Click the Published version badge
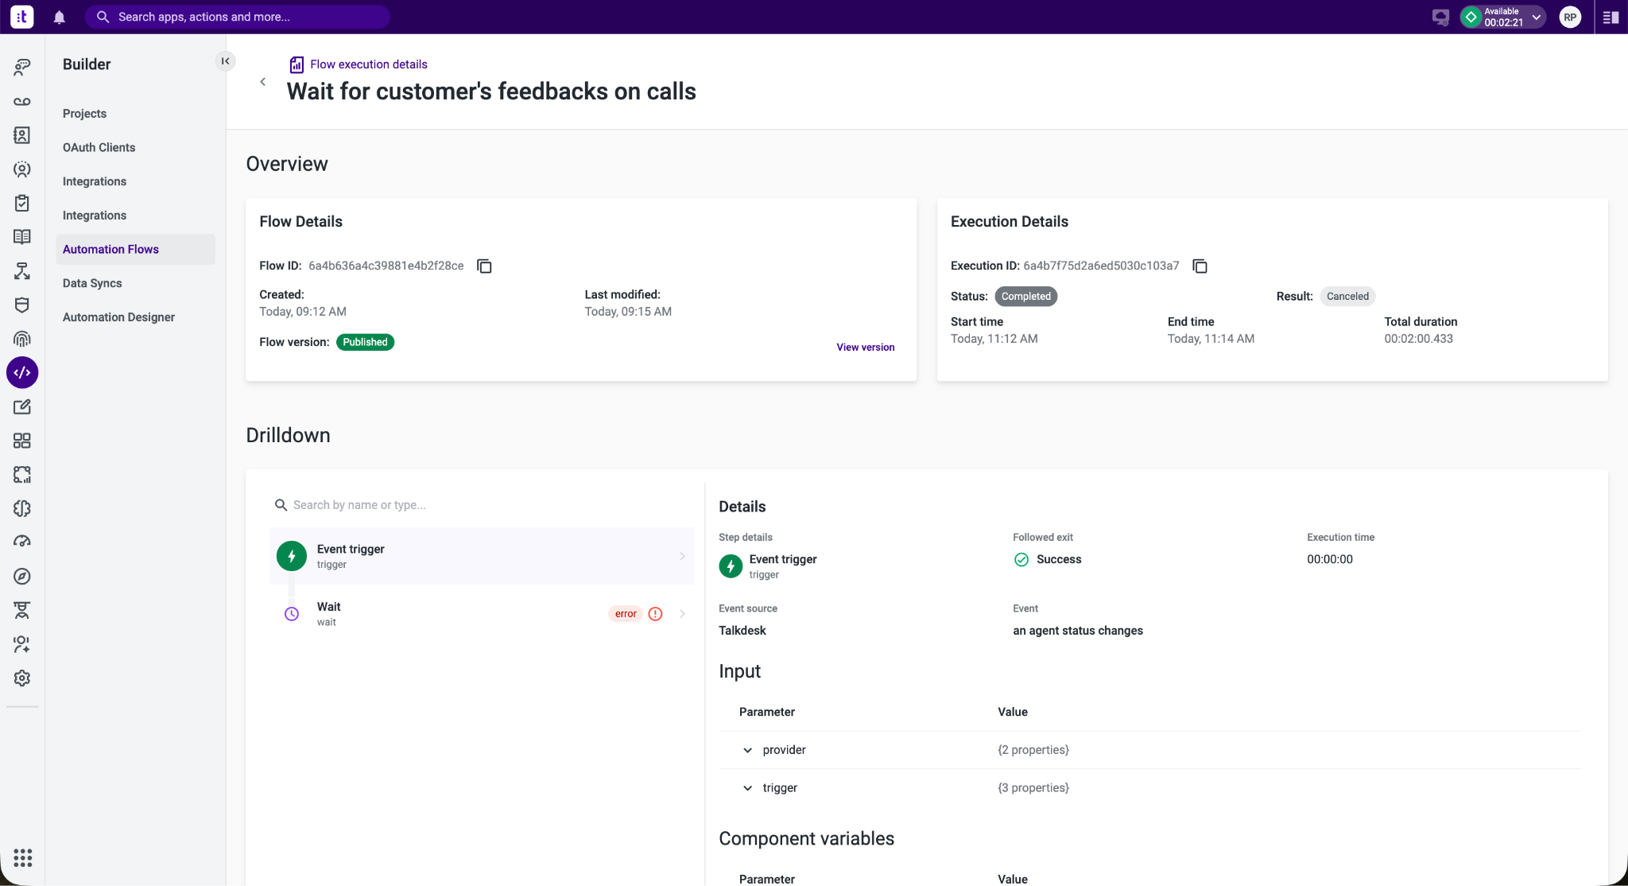Screen dimensions: 1628x886 pyautogui.click(x=365, y=342)
